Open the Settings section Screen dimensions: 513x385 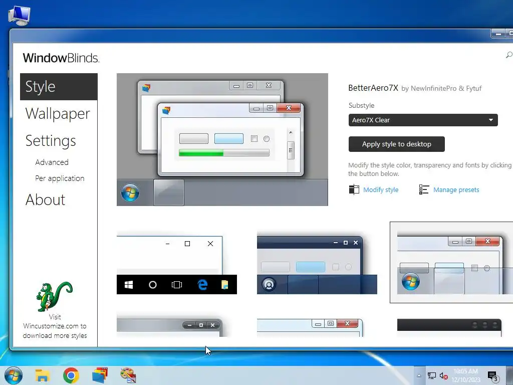51,141
